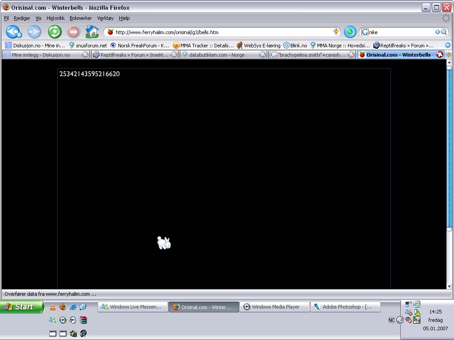Click the score number in the game
Screen dimensions: 454x340
[90, 74]
